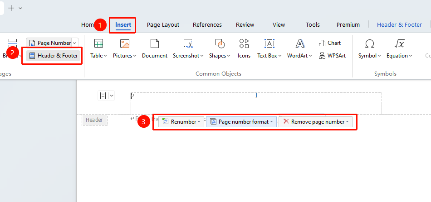Open Page number format menu
The width and height of the screenshot is (431, 202).
point(241,121)
